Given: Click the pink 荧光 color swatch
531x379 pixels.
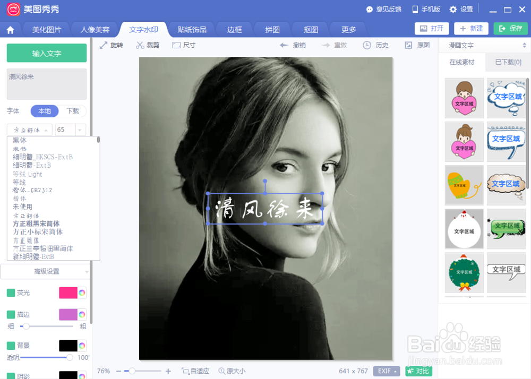Looking at the screenshot, I should pos(69,292).
